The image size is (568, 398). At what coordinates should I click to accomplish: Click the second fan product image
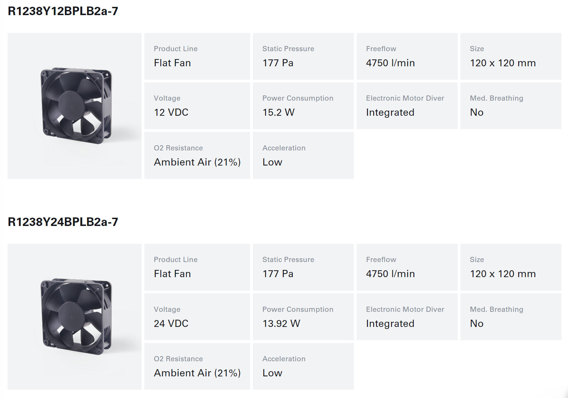[75, 317]
